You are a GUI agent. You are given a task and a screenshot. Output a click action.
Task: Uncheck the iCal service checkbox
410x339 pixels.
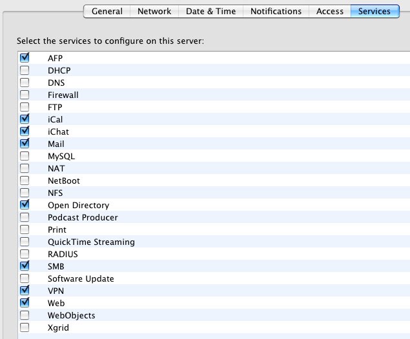tap(25, 119)
